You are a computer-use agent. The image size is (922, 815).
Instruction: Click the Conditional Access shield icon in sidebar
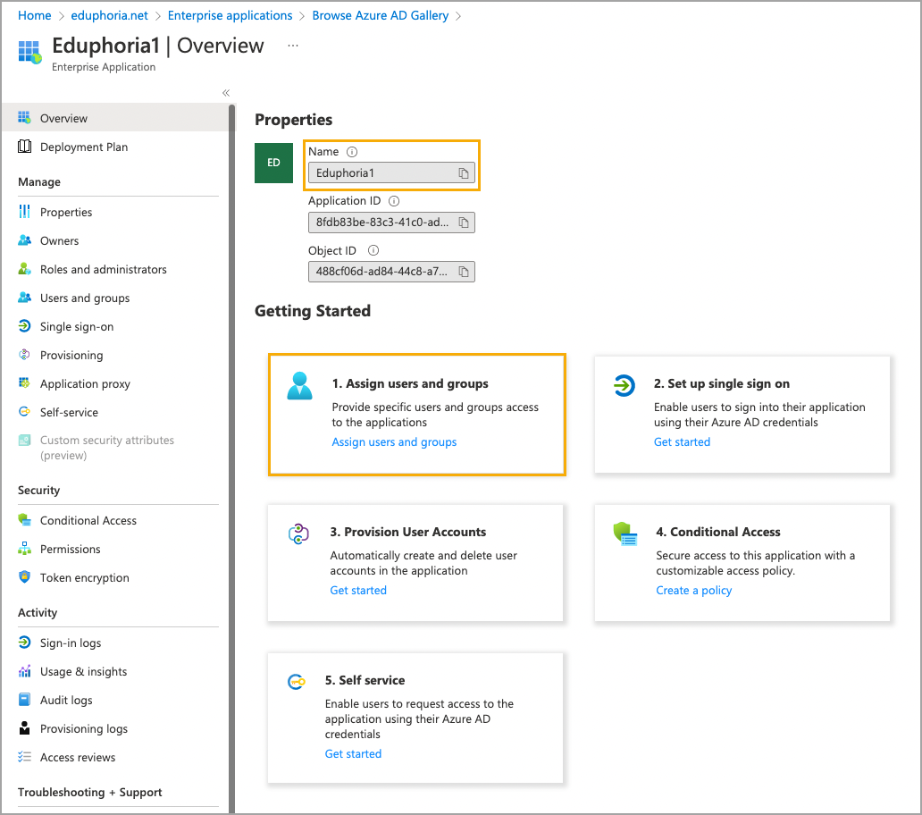24,520
